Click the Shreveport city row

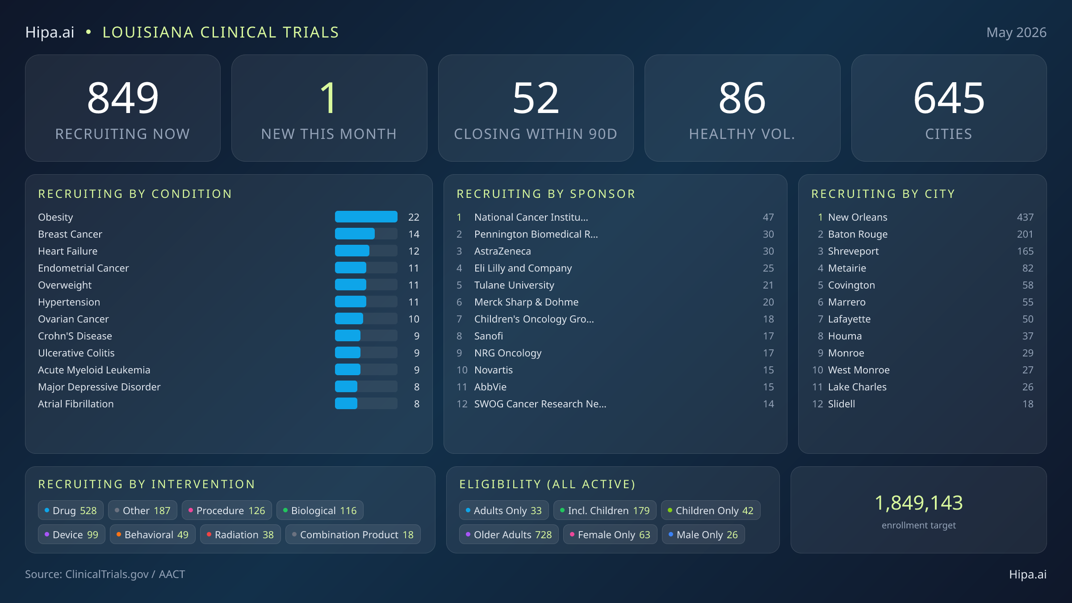(922, 251)
